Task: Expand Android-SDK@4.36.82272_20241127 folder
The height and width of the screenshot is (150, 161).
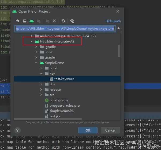Action: click(31, 36)
